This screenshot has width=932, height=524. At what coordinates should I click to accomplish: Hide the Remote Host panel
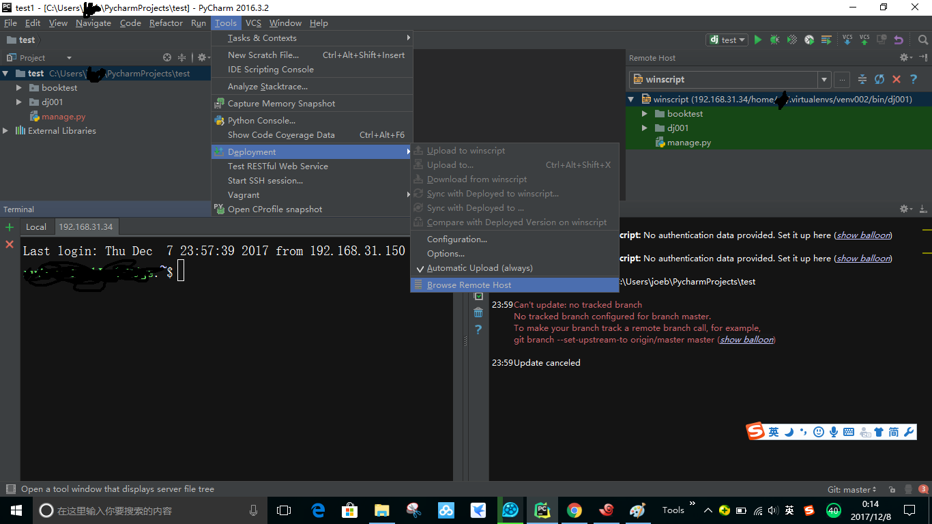point(923,58)
